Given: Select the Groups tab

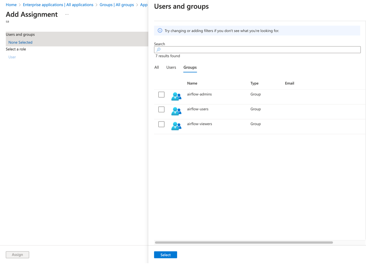Looking at the screenshot, I should coord(190,68).
